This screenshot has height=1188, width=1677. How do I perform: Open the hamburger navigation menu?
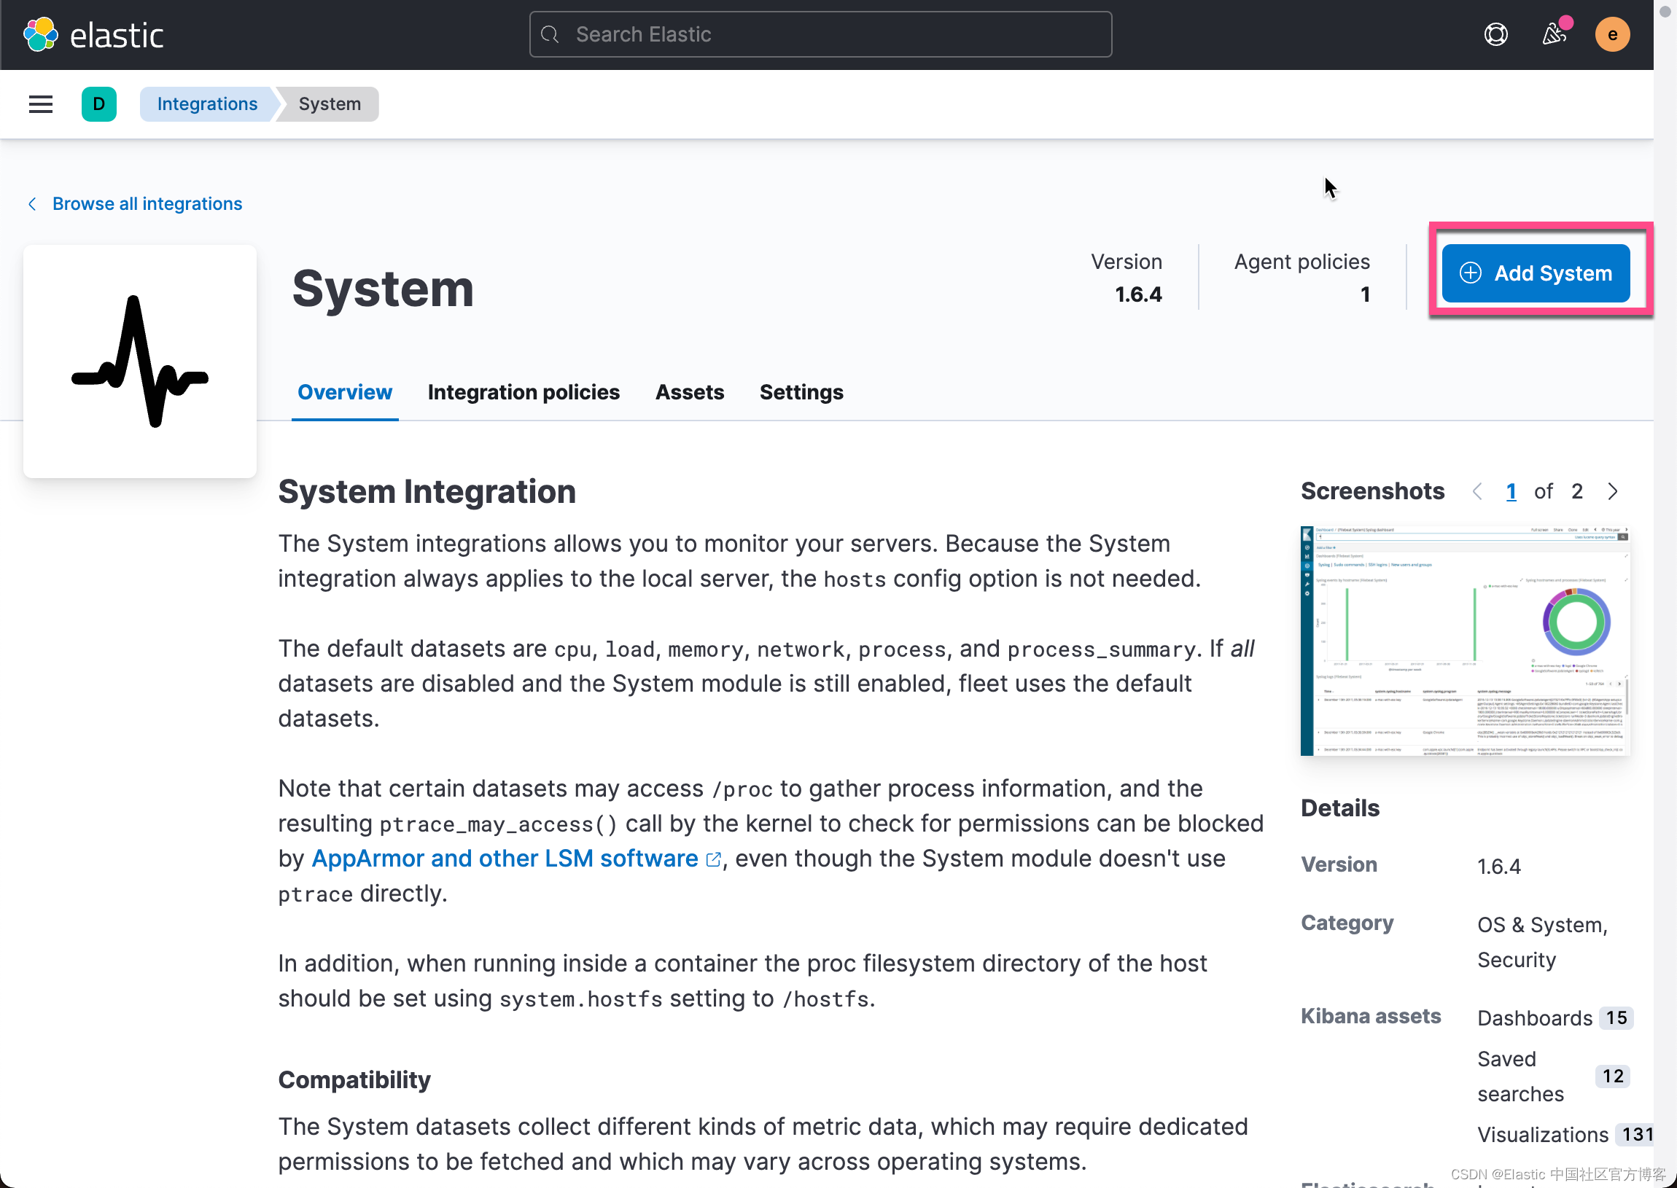41,104
